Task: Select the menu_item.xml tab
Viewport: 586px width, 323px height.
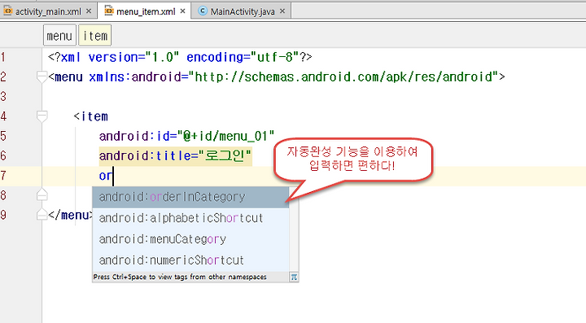Action: click(x=146, y=11)
